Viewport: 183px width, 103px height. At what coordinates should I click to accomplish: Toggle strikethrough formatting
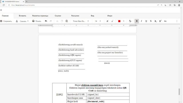tap(151, 21)
